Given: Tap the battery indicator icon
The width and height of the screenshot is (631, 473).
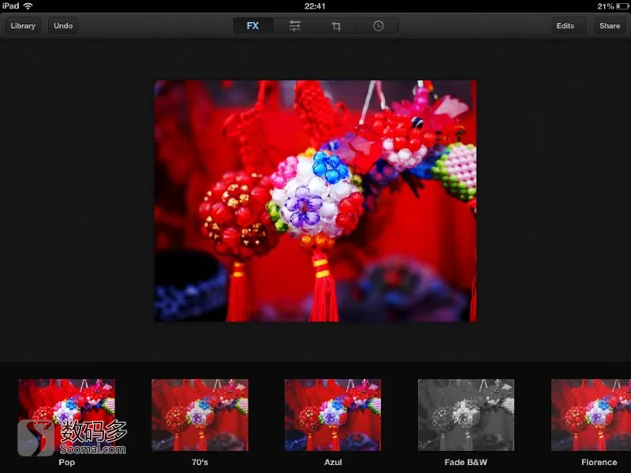Looking at the screenshot, I should 622,6.
